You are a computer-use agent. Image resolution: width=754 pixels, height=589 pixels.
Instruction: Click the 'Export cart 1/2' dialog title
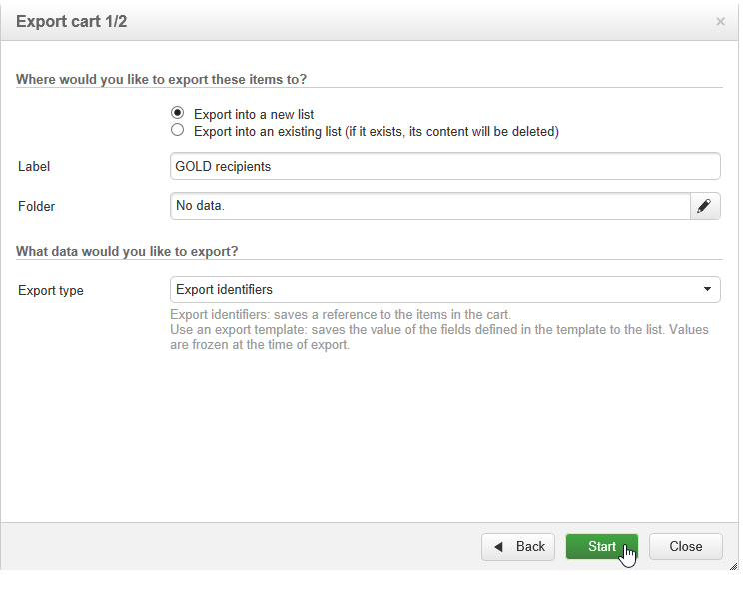[71, 21]
